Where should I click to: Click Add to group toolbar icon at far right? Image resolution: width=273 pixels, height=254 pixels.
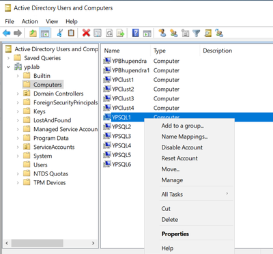pos(219,33)
